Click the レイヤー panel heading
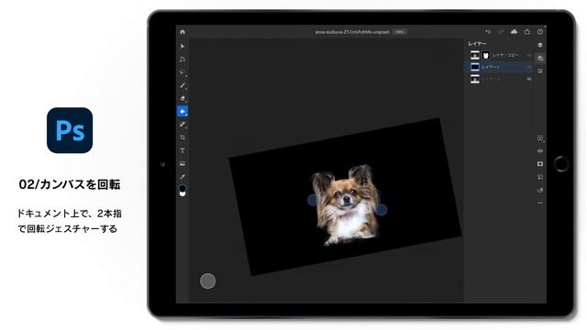The width and height of the screenshot is (587, 330). pos(477,44)
